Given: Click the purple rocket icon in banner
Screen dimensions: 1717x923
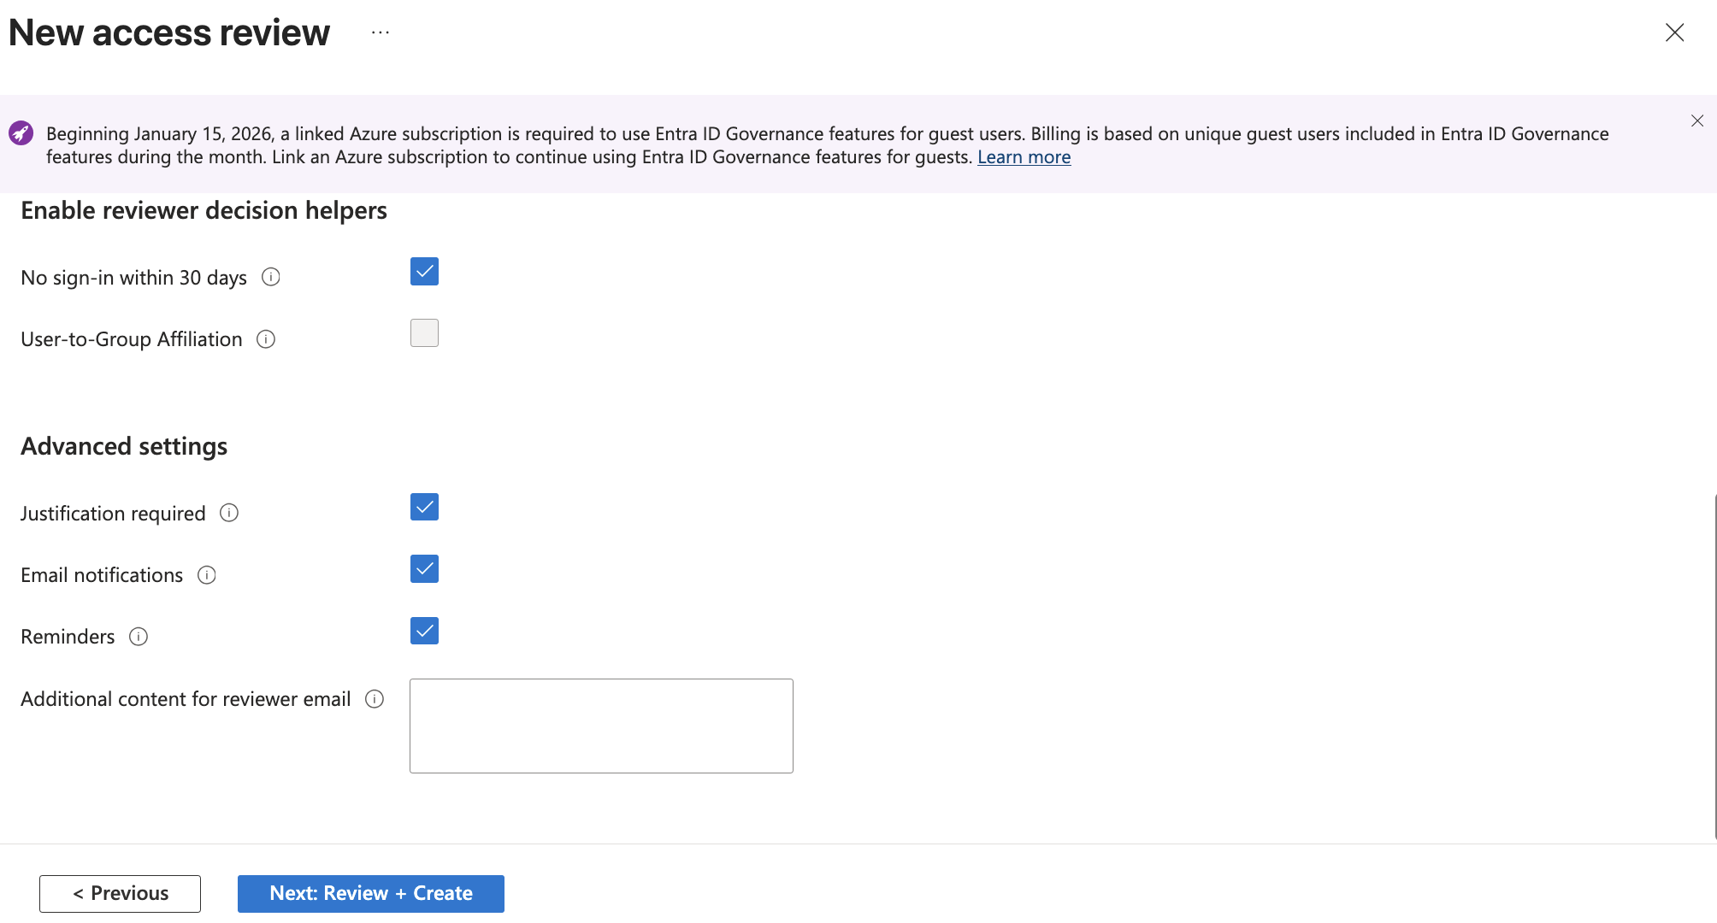Looking at the screenshot, I should coord(21,133).
